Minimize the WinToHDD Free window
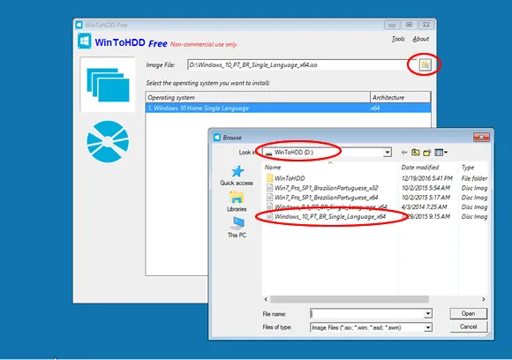512x360 pixels. pos(392,25)
